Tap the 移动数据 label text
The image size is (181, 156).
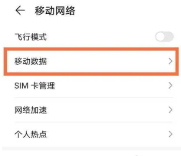tap(31, 61)
